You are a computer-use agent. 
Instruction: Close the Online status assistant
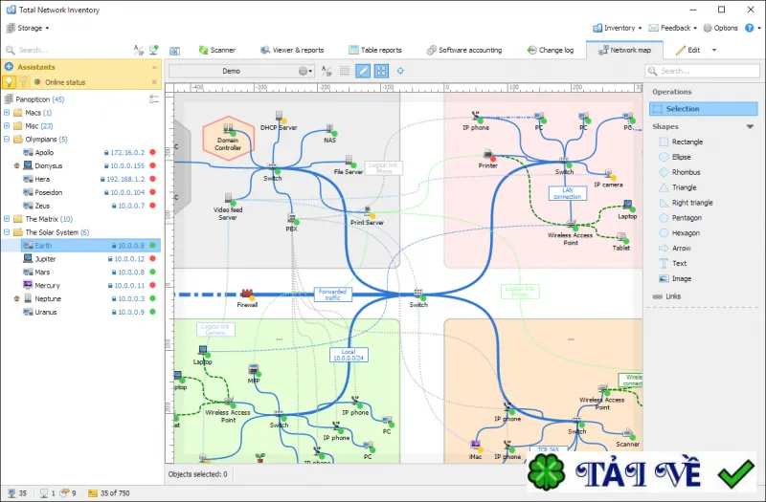point(154,82)
